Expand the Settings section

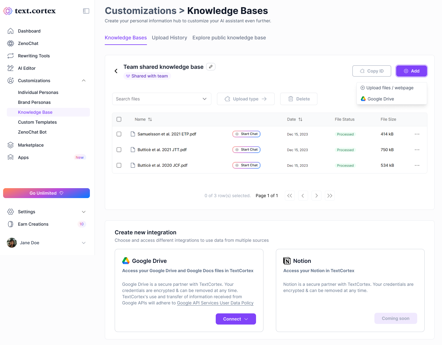83,212
